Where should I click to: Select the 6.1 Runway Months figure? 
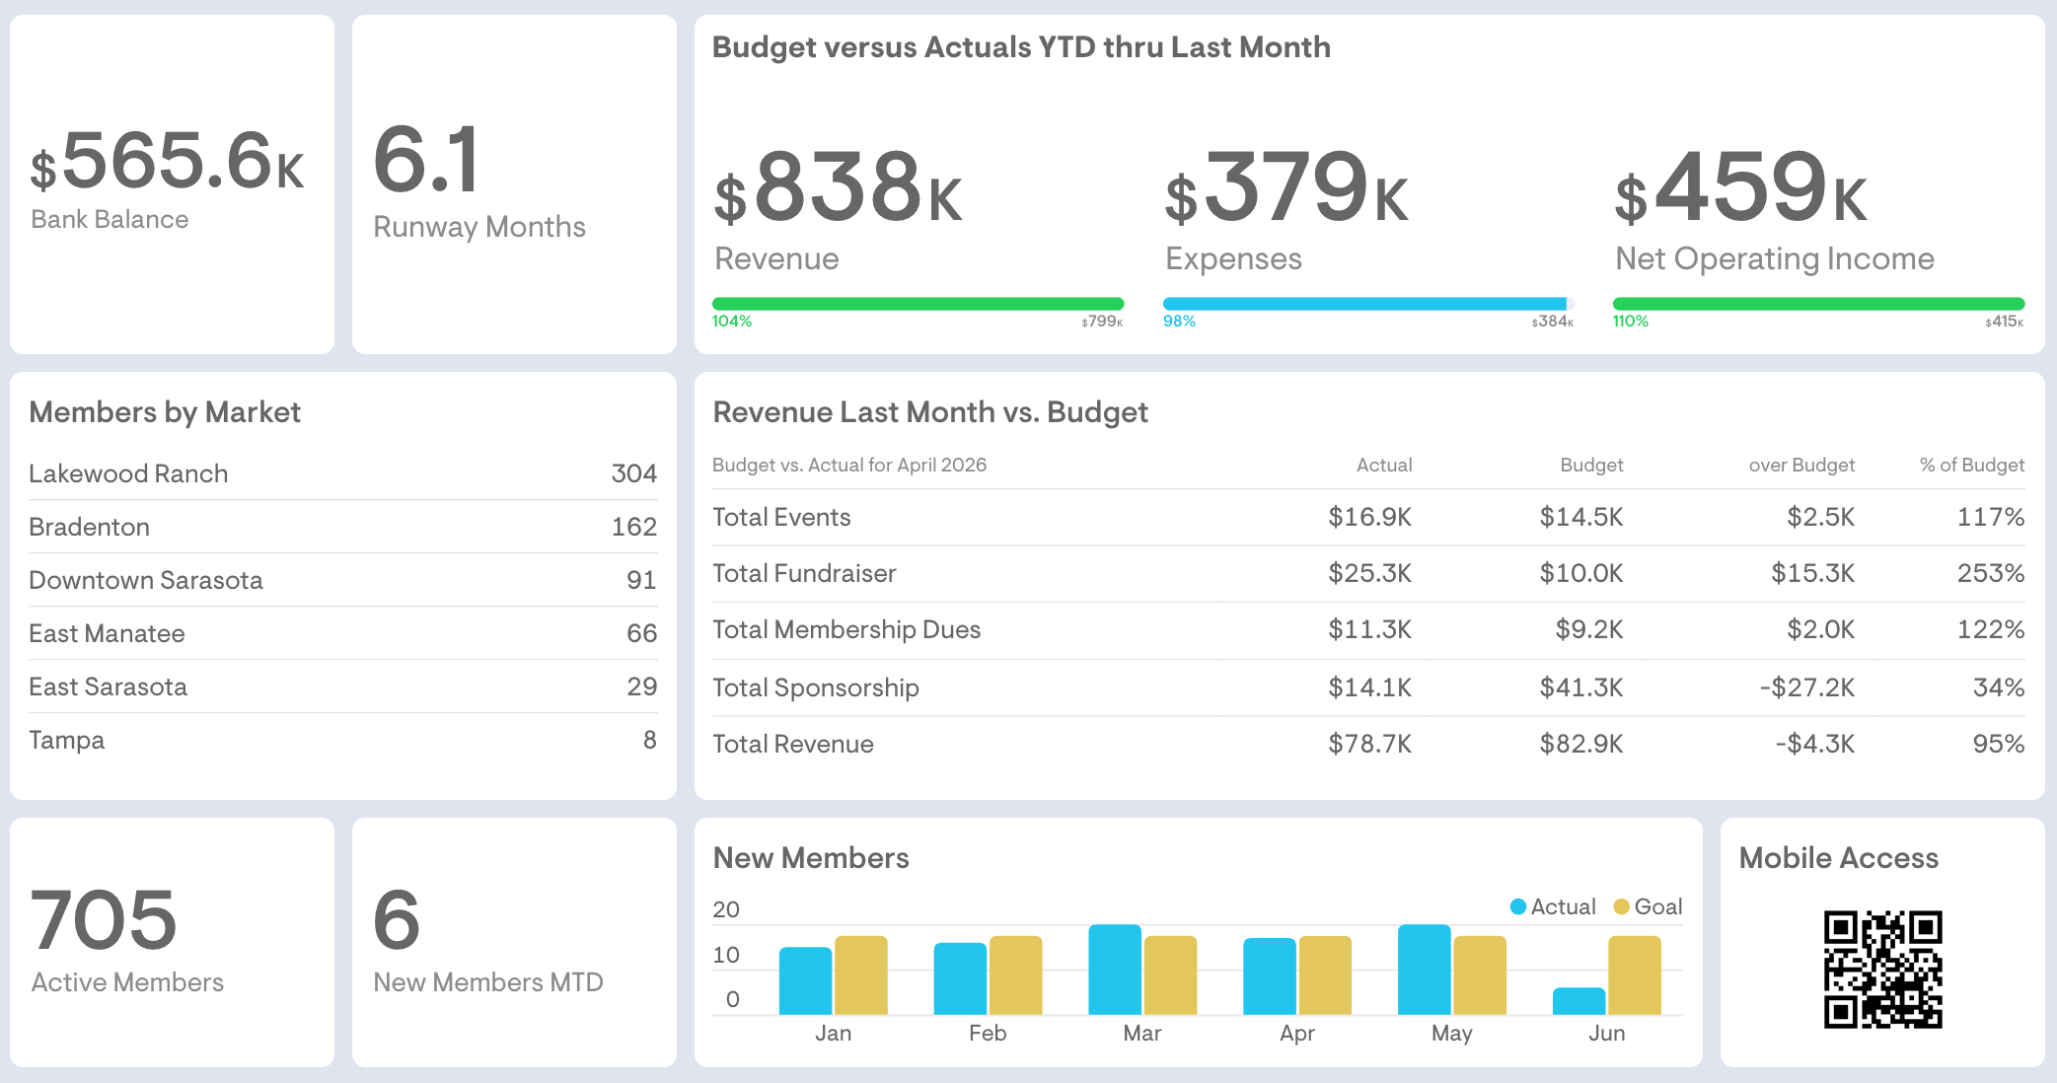click(x=426, y=159)
